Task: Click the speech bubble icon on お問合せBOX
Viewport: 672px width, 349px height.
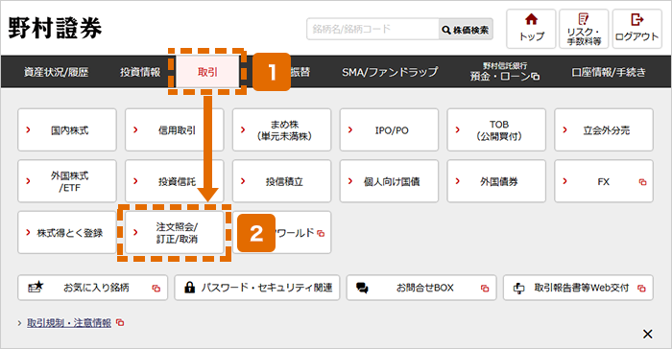Action: tap(362, 288)
